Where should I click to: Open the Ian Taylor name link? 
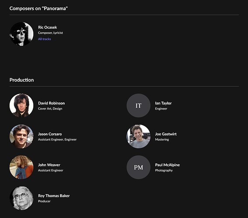pos(163,103)
